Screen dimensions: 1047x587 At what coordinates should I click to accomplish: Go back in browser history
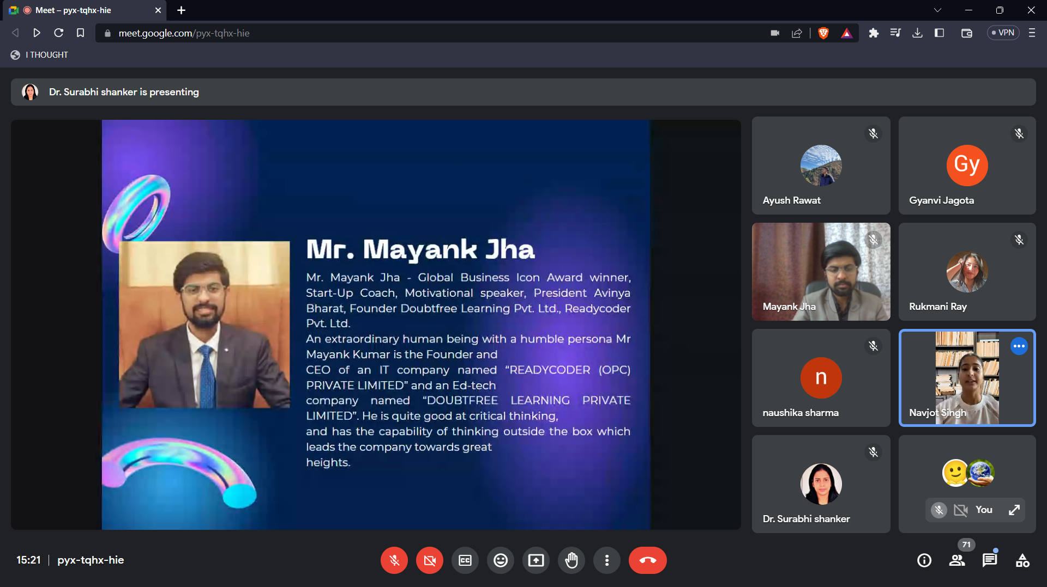coord(15,33)
